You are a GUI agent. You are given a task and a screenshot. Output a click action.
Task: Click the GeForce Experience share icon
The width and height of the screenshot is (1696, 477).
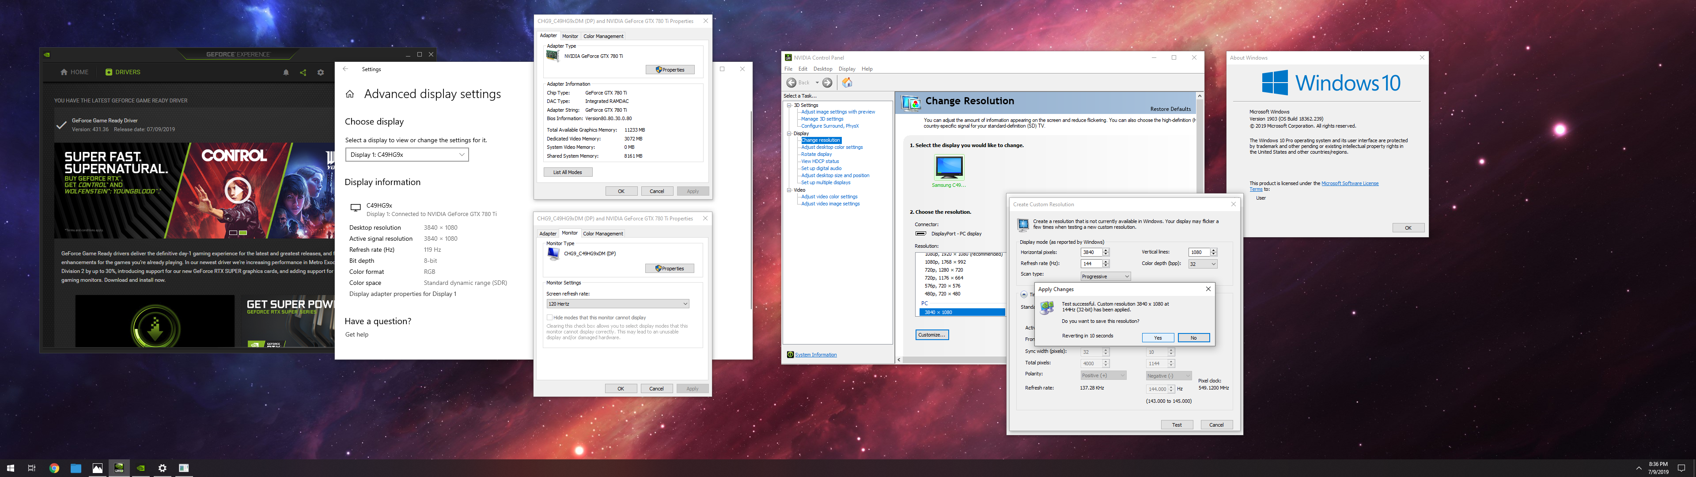point(303,72)
